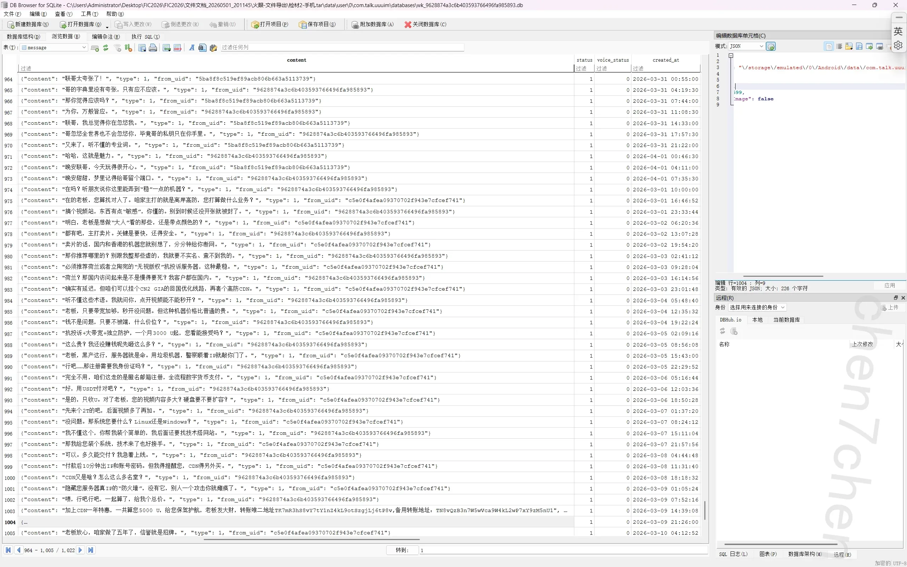Open the 帮助 (Help) menu
This screenshot has height=567, width=907.
tap(115, 14)
